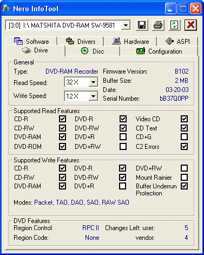Image resolution: width=204 pixels, height=255 pixels.
Task: Select the ASPI tab
Action: tap(177, 41)
